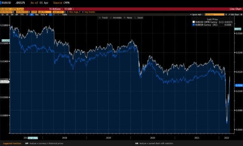Click the CMPN source field
The width and height of the screenshot is (243, 146).
pos(34,12)
